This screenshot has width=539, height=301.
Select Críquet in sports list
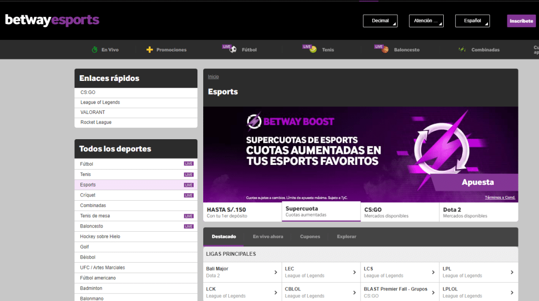point(136,195)
